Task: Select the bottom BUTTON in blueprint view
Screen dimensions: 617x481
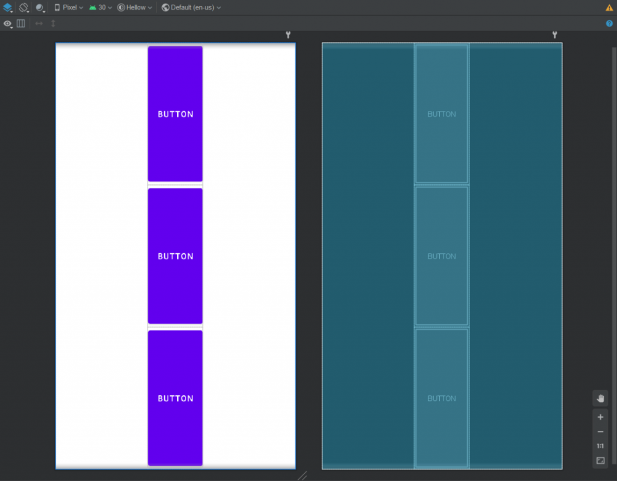Action: coord(442,398)
